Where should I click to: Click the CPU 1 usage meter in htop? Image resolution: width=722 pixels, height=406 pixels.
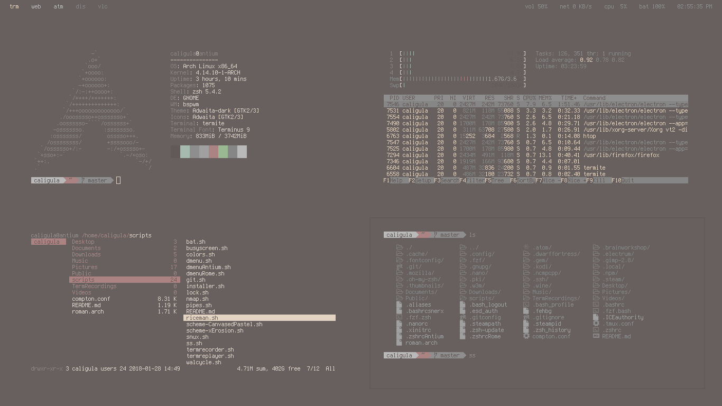(458, 53)
